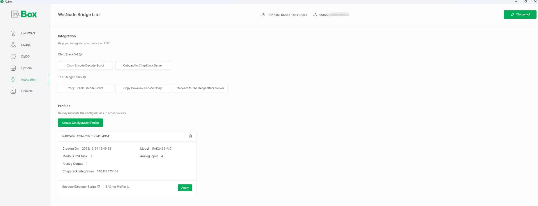Click the Analog Output value 1

click(x=87, y=164)
